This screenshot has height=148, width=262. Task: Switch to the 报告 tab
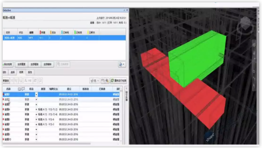tap(30, 72)
